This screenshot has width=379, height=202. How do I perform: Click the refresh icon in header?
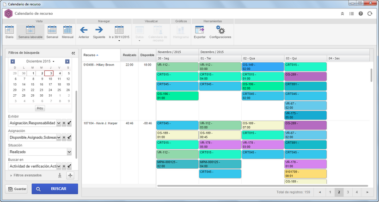pos(370,14)
